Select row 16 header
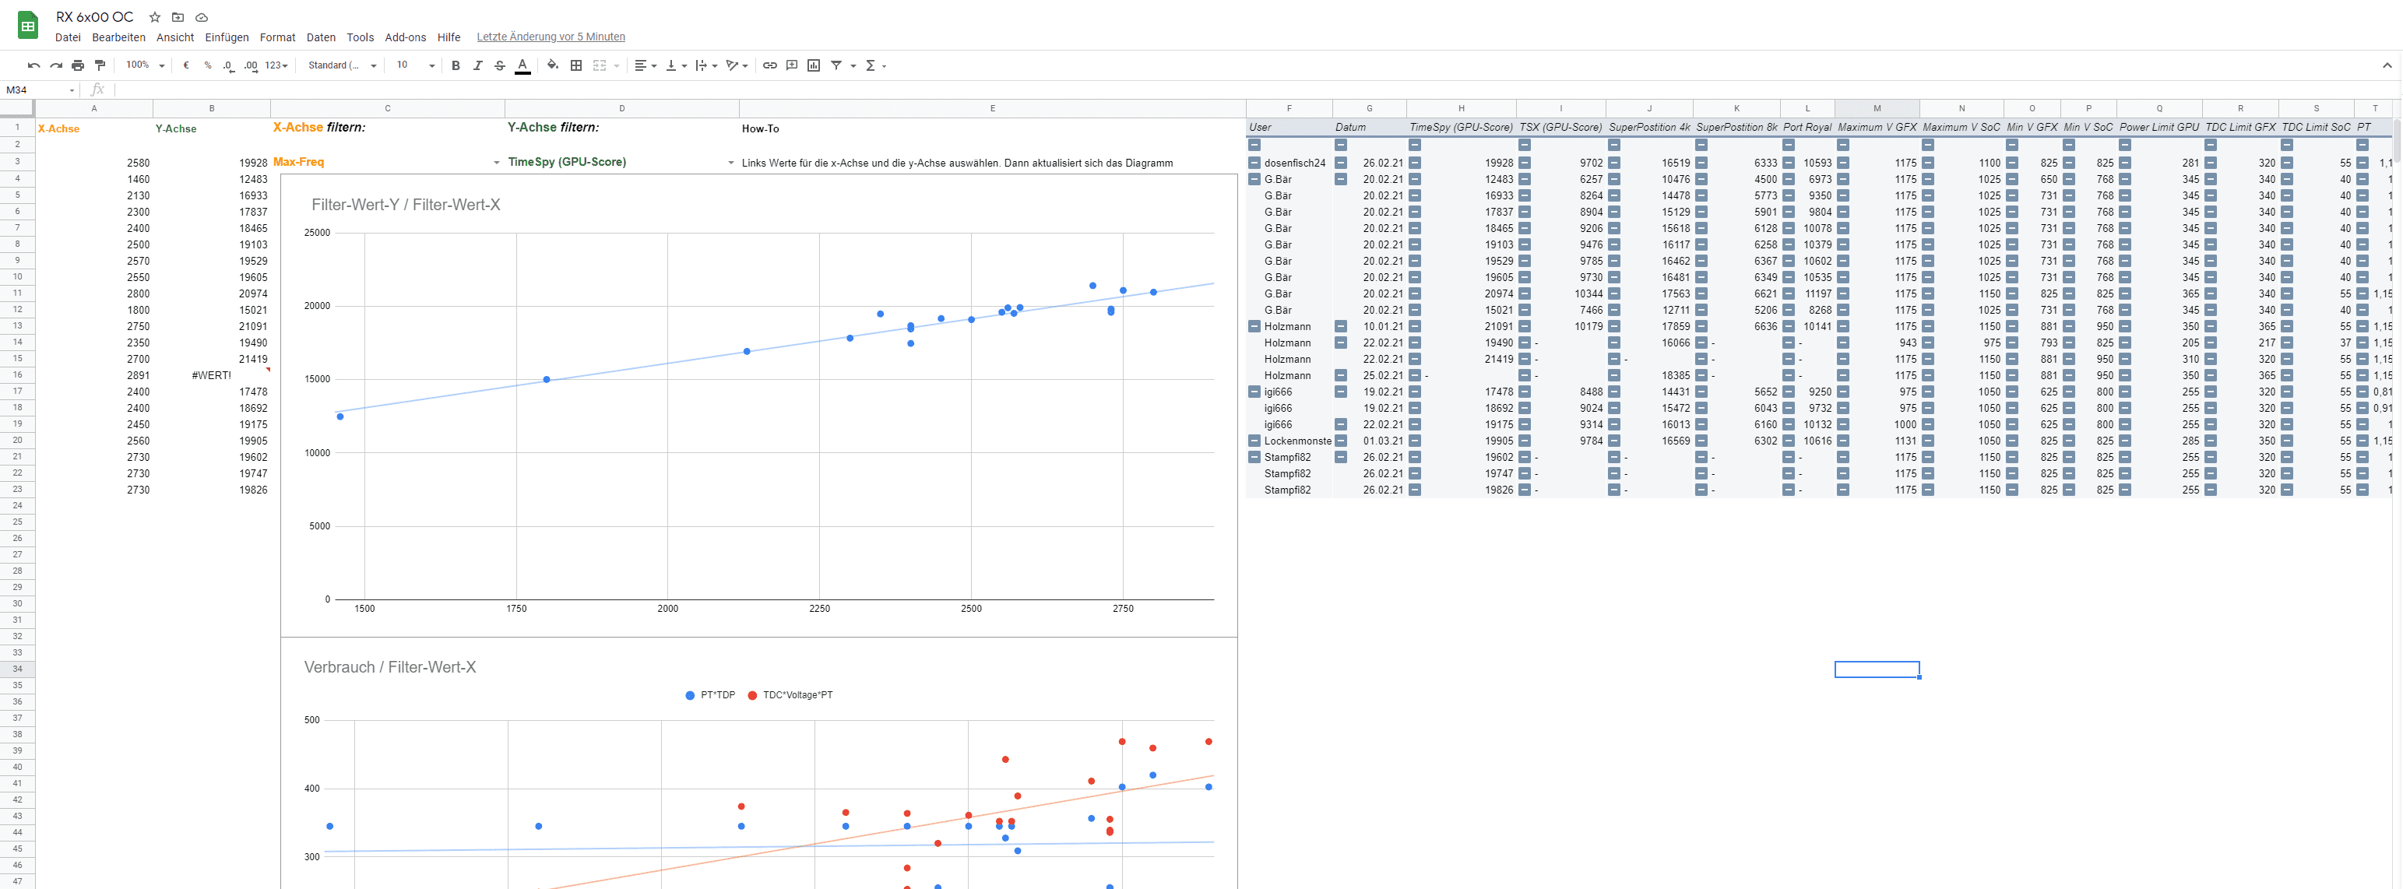Viewport: 2403px width, 889px height. 17,375
